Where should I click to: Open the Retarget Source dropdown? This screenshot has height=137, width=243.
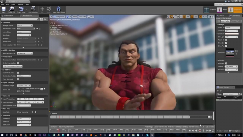25,26
